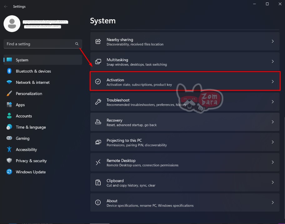Click the System monitor icon in sidebar

pyautogui.click(x=9, y=60)
